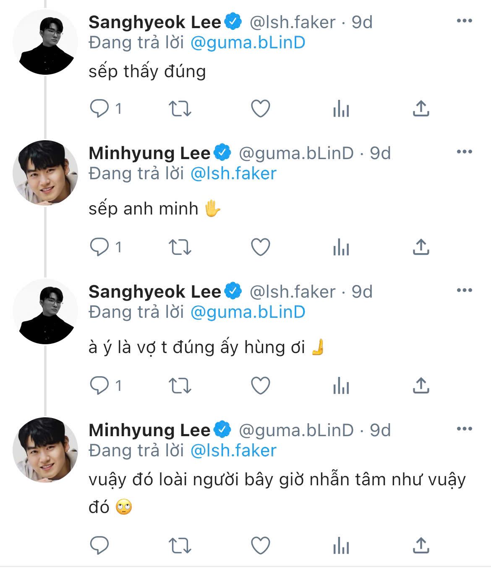Share the "à ý là vợ t" tweet

(x=421, y=385)
